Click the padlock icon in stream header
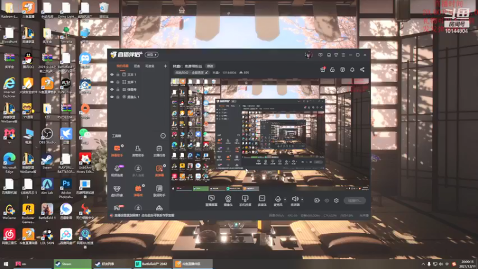 click(x=332, y=69)
